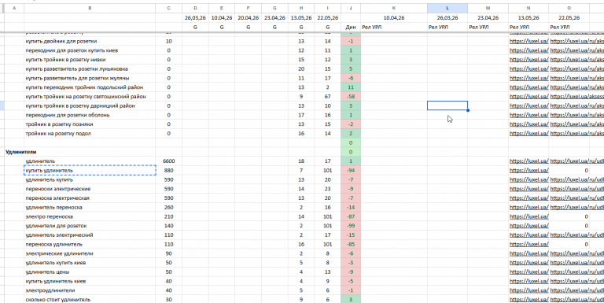Open column O link in электроудлинители row

[576, 290]
